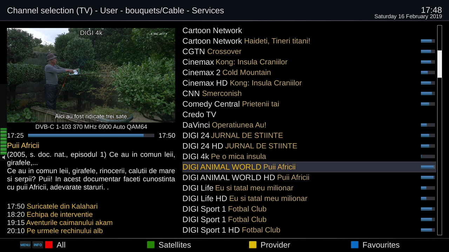Click the yellow Provider color button
The image size is (449, 252).
253,245
